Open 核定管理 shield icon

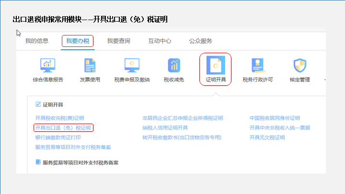click(x=300, y=65)
